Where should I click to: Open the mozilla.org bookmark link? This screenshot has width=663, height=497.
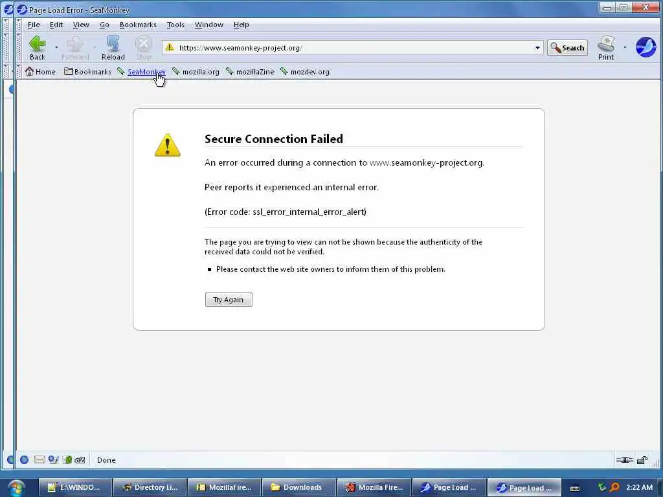(196, 72)
